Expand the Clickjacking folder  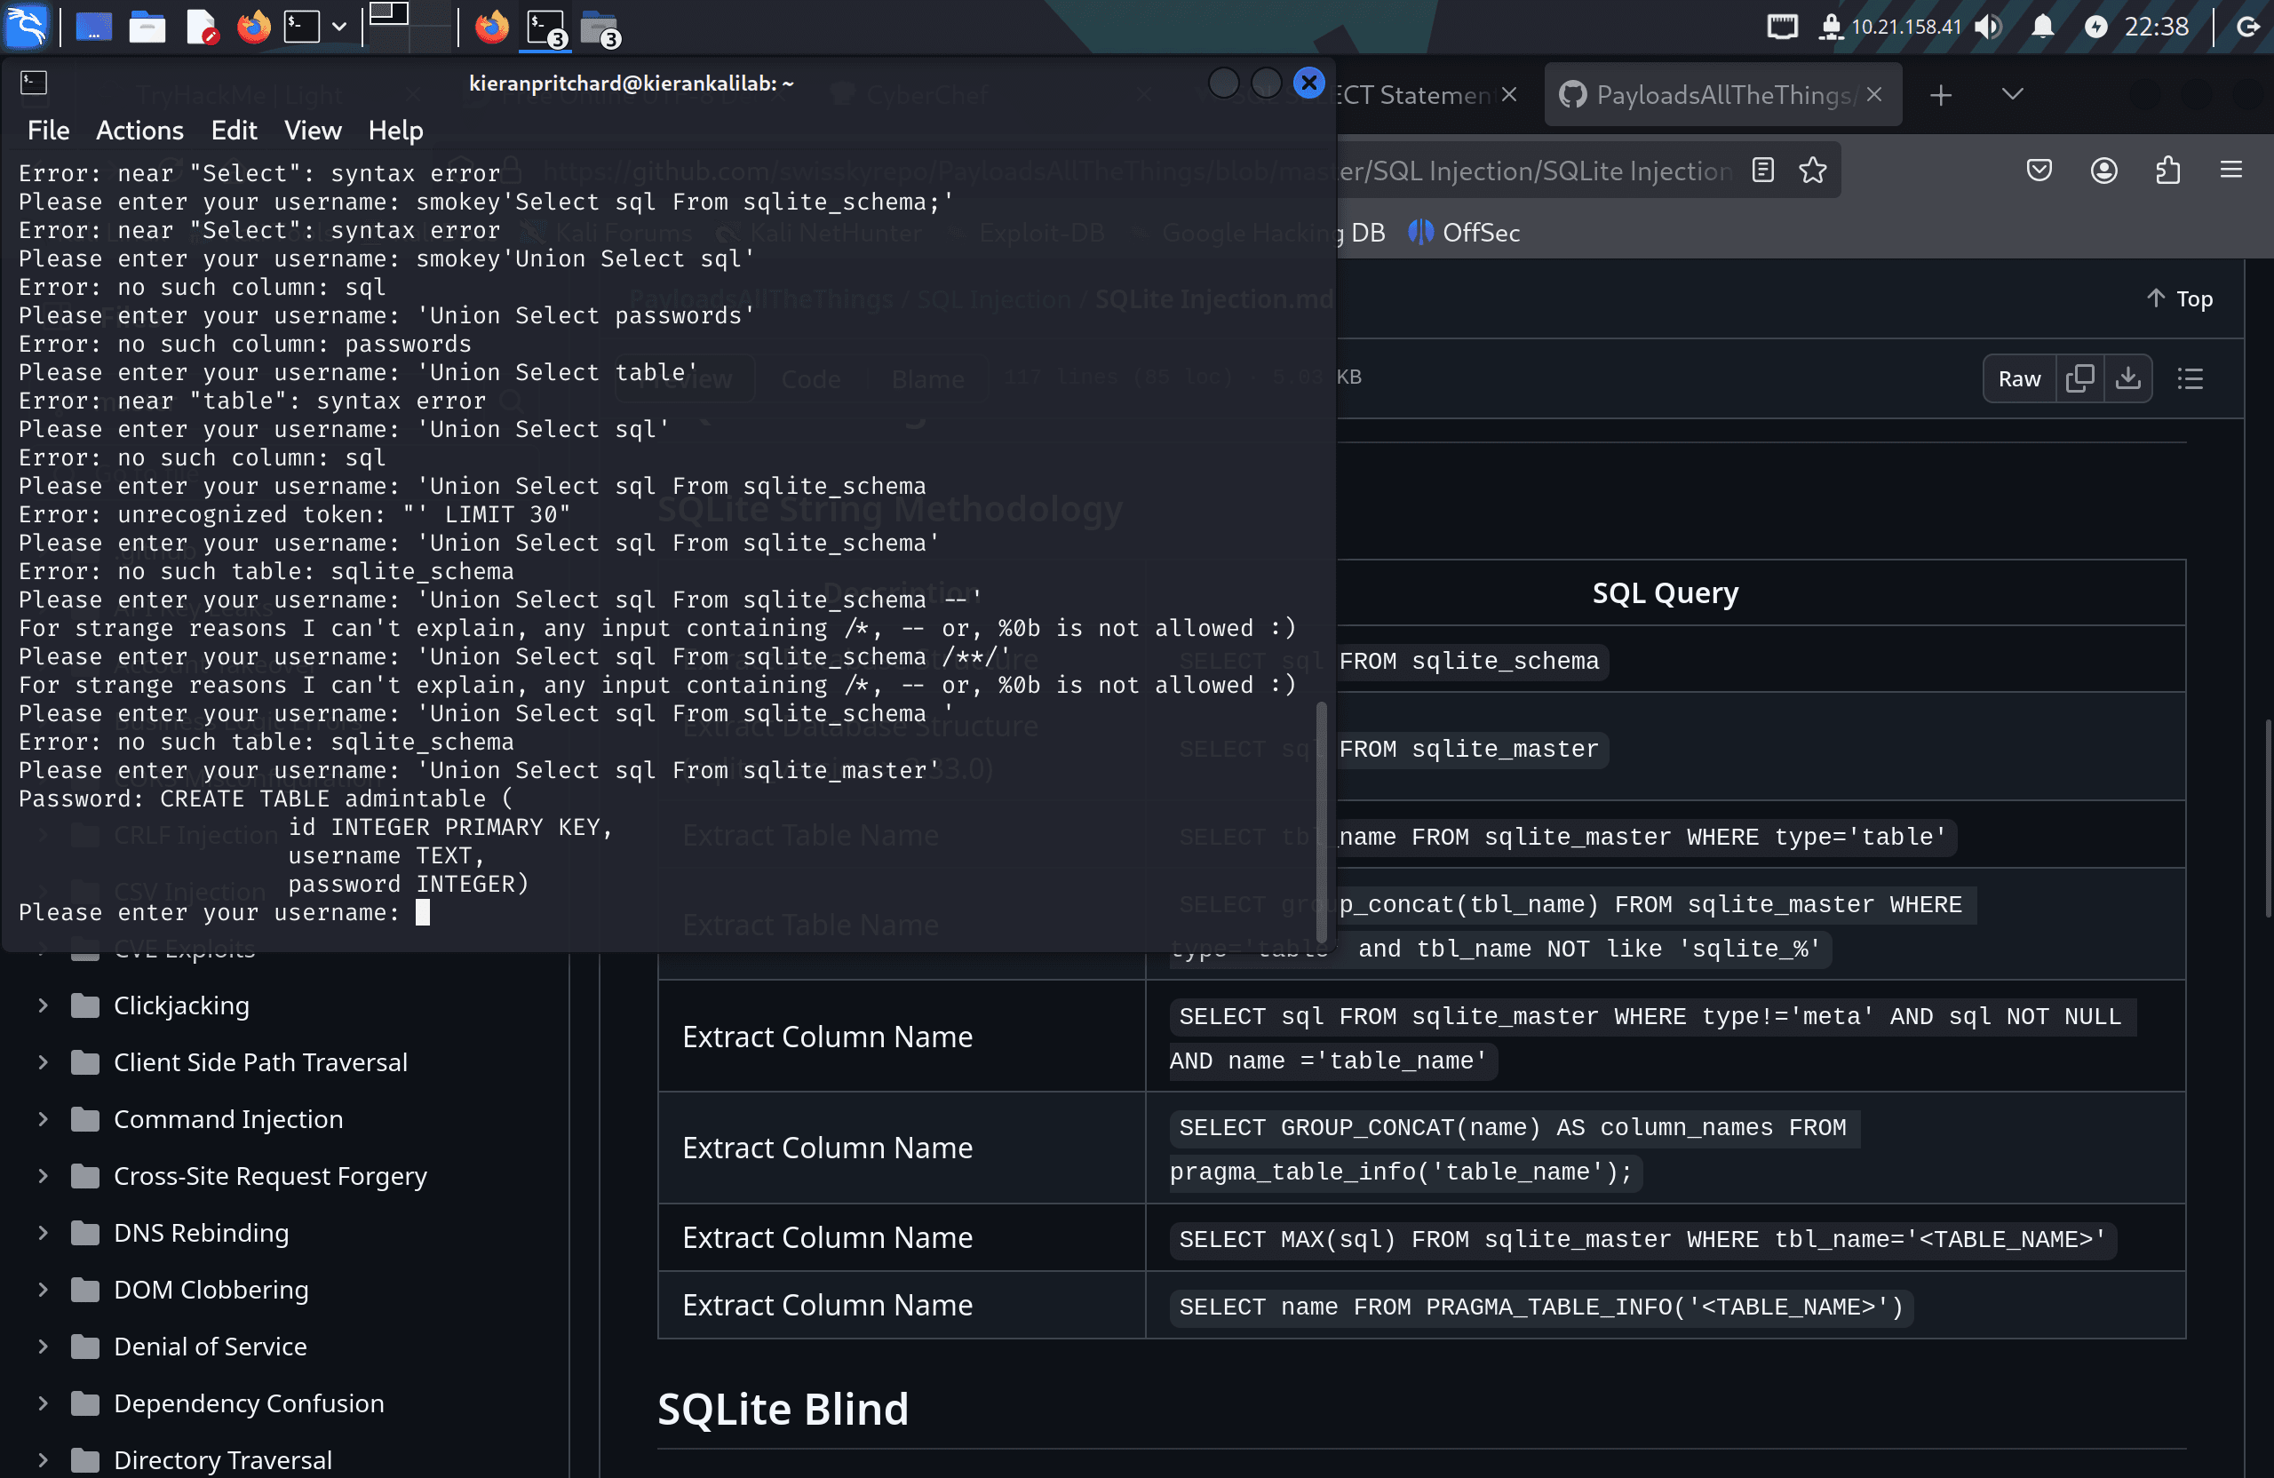43,1005
